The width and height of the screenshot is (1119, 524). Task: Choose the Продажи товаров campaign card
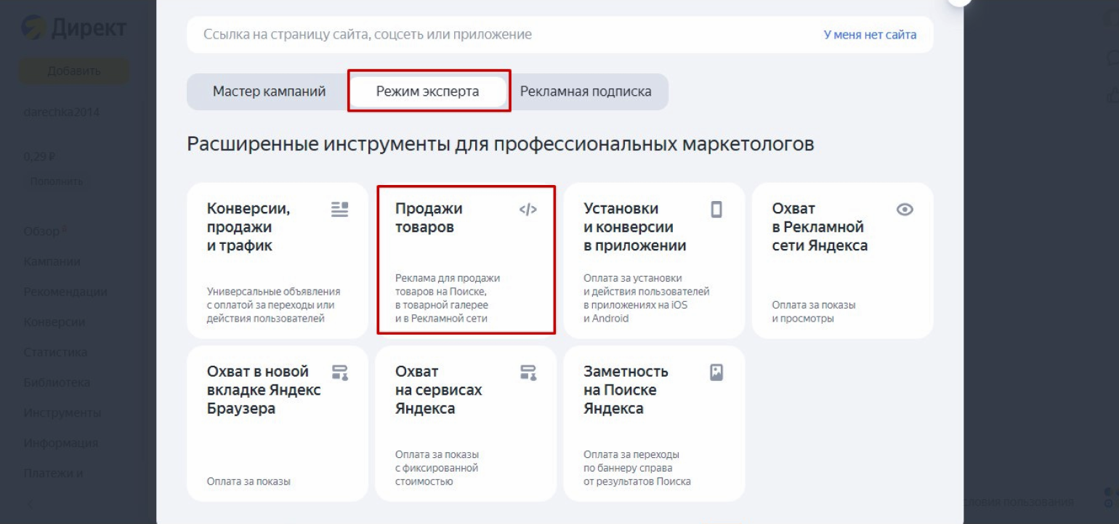pyautogui.click(x=466, y=261)
